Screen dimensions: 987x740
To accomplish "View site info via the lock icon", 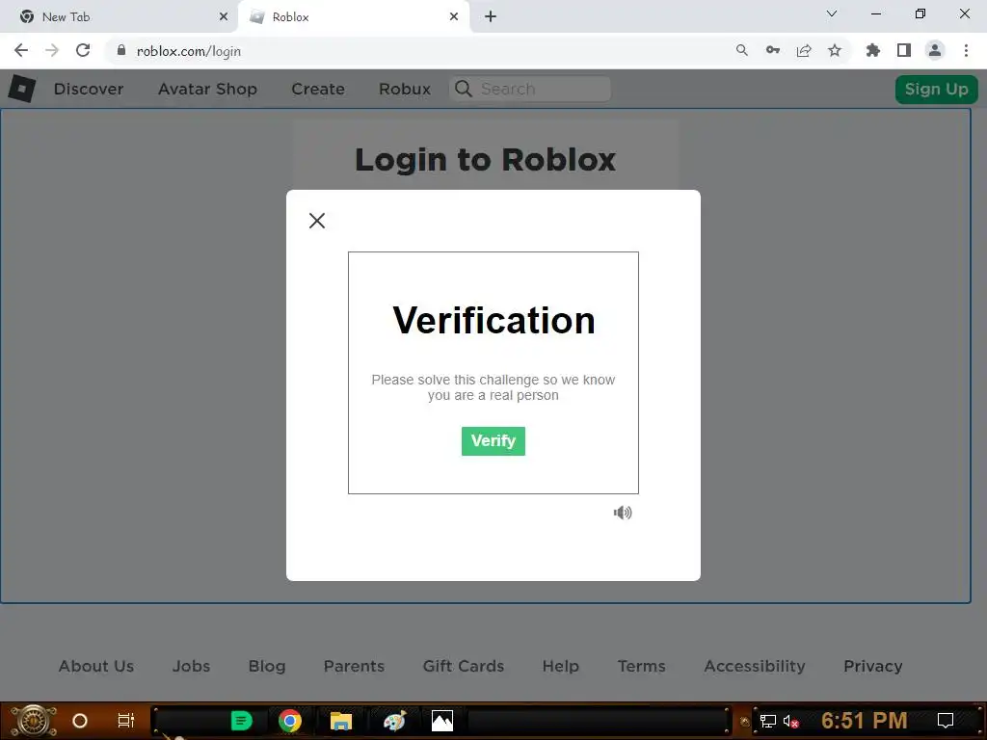I will [x=121, y=50].
